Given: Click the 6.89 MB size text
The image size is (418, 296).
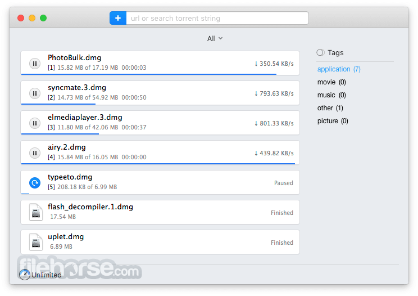Looking at the screenshot, I should pyautogui.click(x=61, y=246).
